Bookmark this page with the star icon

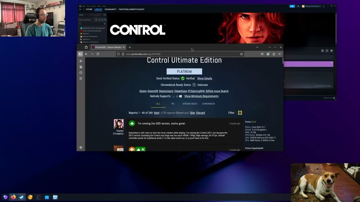(241, 54)
